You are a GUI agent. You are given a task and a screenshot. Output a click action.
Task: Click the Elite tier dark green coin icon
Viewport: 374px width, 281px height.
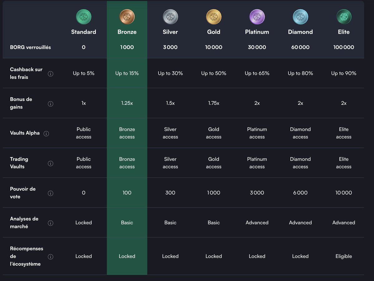344,17
